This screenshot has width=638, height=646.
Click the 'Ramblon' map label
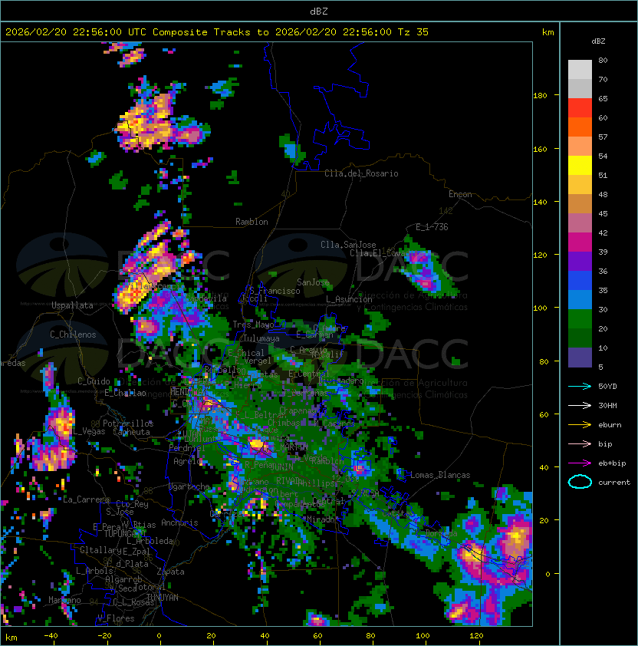click(x=252, y=222)
